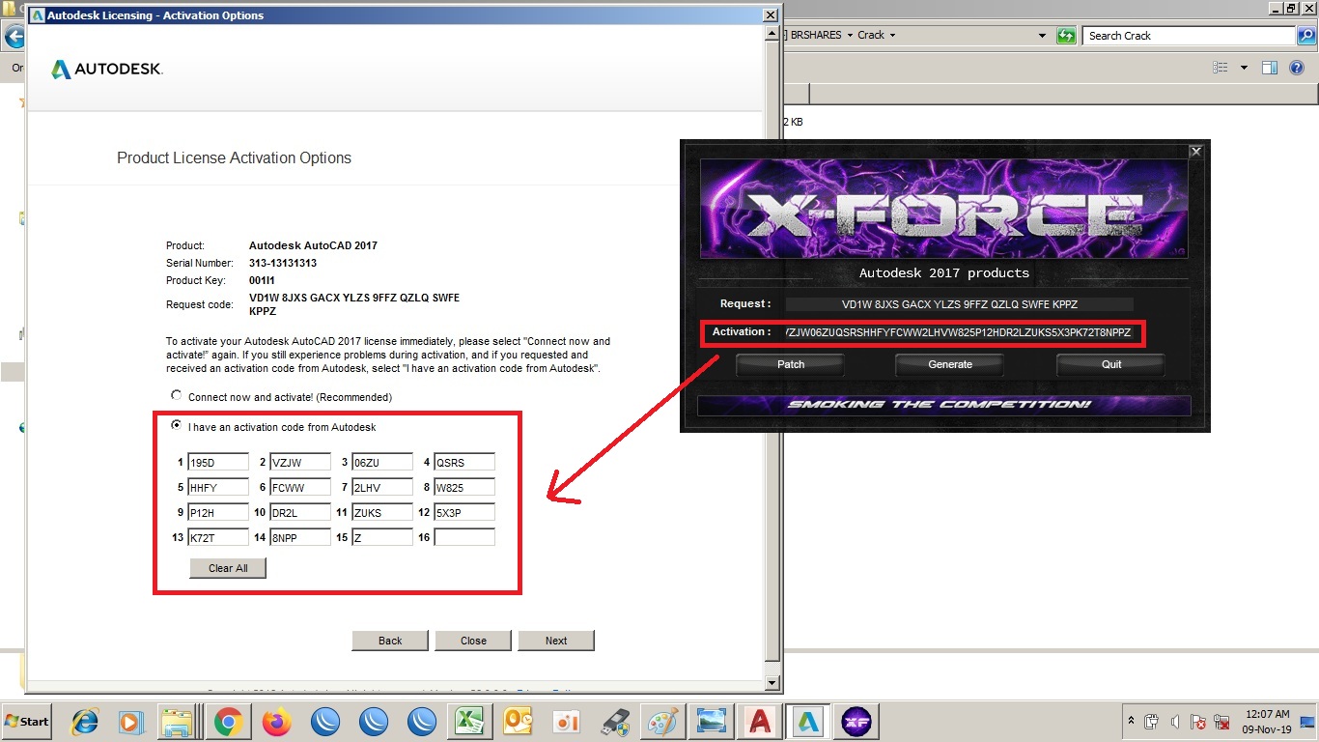Click Clear All button
This screenshot has height=742, width=1319.
[x=228, y=568]
